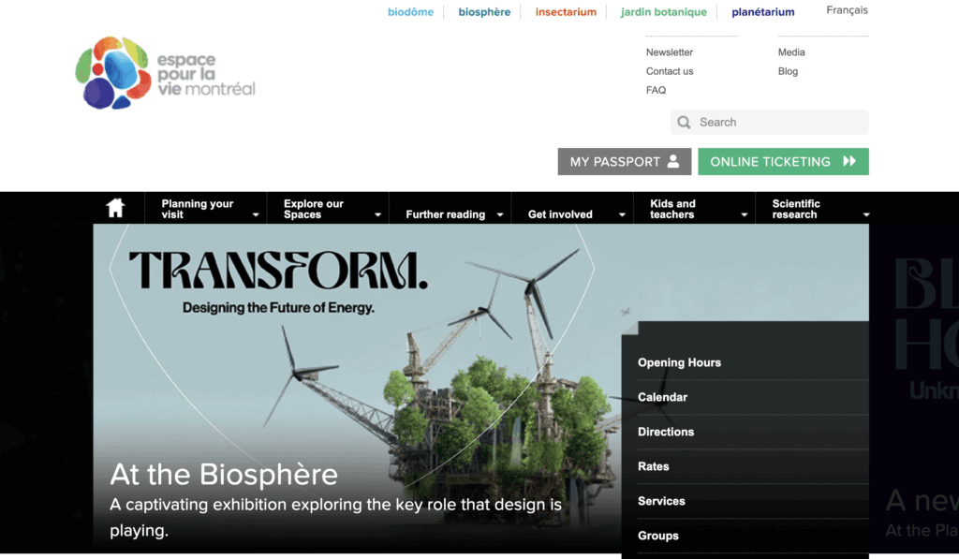
Task: Click the At the Biosphère heading
Action: pos(224,475)
